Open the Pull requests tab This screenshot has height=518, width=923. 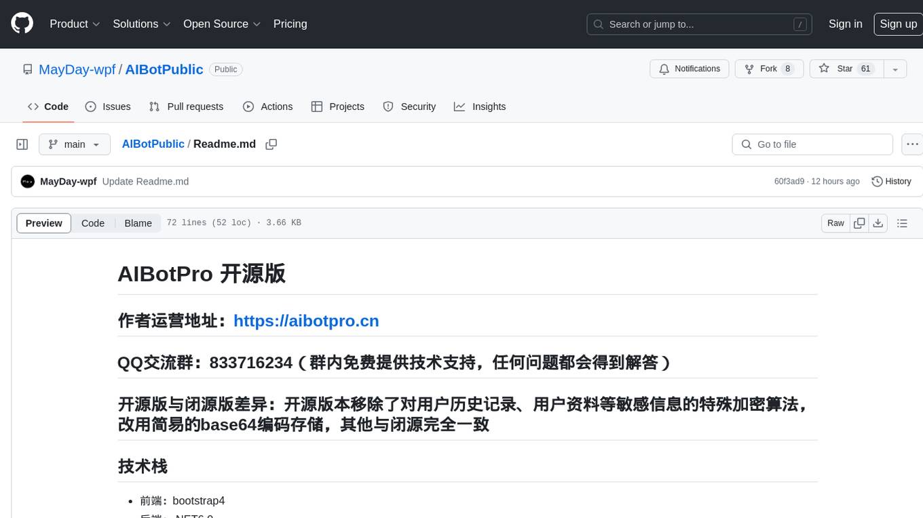point(186,106)
